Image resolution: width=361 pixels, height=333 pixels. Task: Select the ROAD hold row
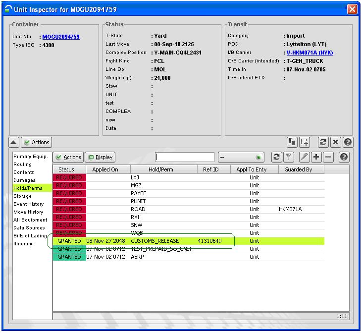[189, 209]
